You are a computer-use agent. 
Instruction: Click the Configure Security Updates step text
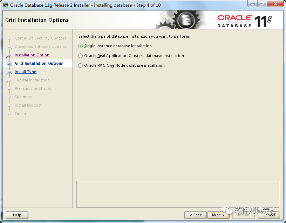click(41, 38)
